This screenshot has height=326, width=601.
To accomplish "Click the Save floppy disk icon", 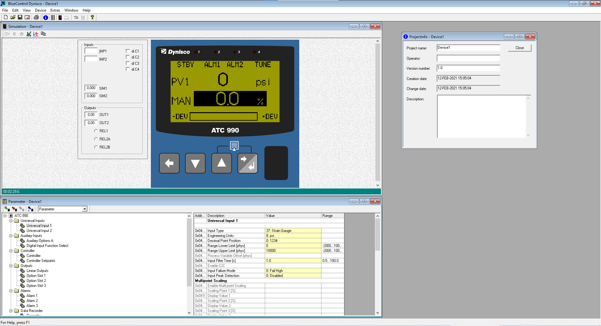I will 20,18.
